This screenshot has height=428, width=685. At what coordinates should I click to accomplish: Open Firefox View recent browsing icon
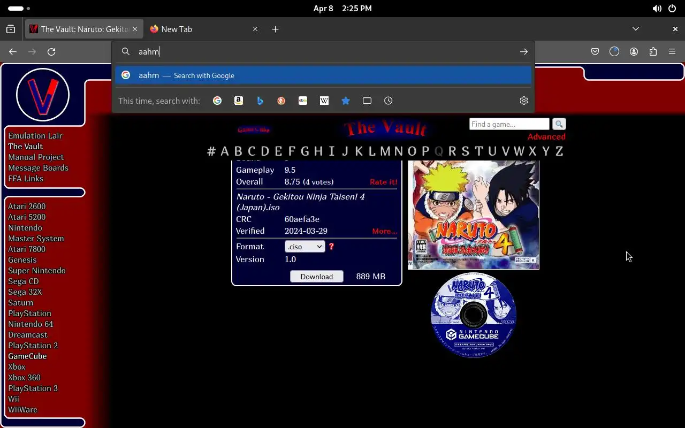[11, 29]
